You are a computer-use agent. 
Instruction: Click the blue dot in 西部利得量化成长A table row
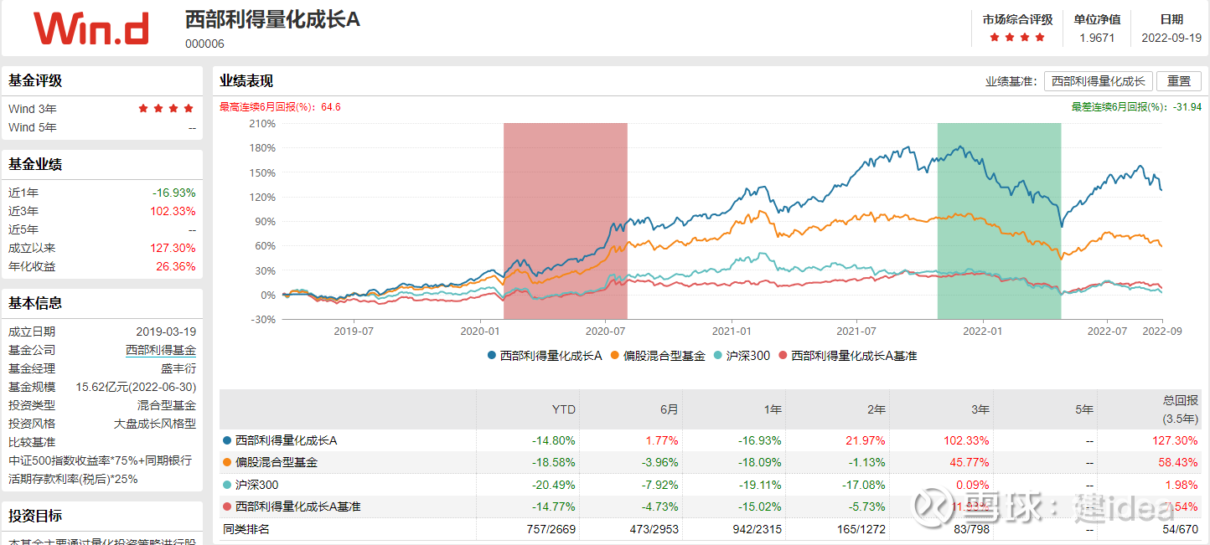(227, 440)
